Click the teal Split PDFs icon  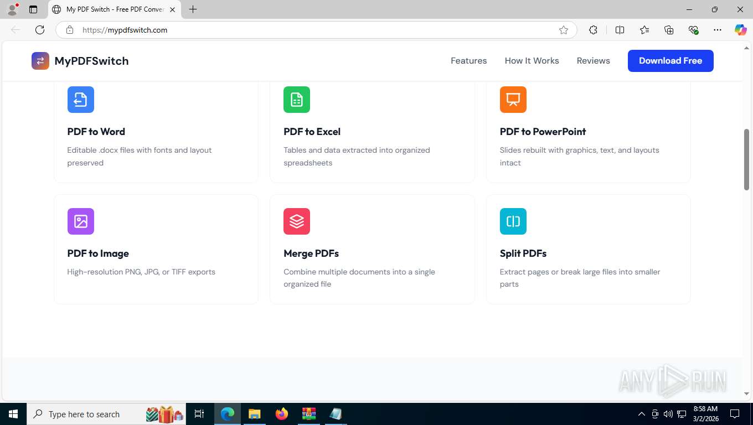coord(513,221)
